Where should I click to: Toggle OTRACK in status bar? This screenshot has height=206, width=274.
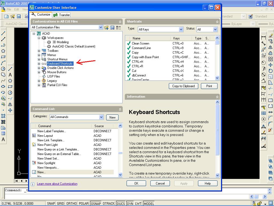(109, 203)
